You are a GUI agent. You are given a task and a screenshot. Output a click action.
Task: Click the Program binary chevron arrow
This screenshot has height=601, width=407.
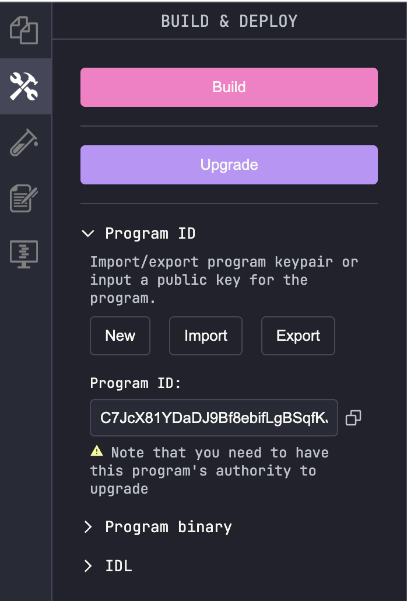pos(88,527)
